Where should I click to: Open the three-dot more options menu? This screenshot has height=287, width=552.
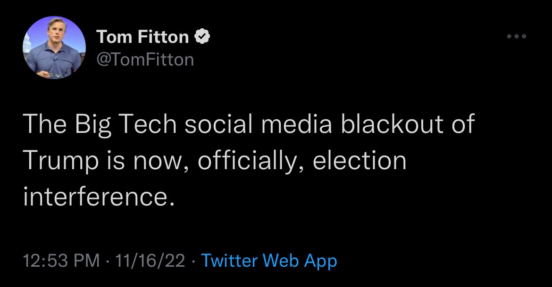(x=516, y=36)
